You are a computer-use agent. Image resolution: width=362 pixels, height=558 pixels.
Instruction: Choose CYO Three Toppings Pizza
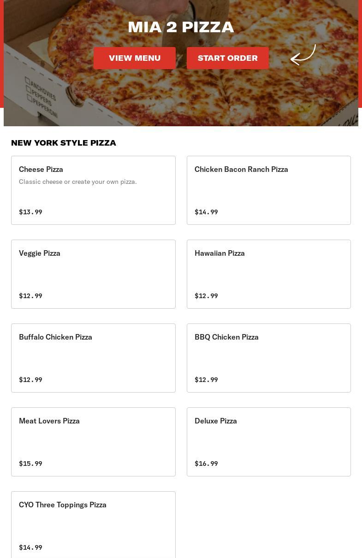click(93, 525)
